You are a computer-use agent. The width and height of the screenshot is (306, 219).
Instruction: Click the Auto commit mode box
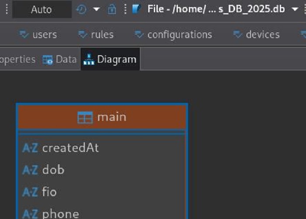click(x=41, y=9)
